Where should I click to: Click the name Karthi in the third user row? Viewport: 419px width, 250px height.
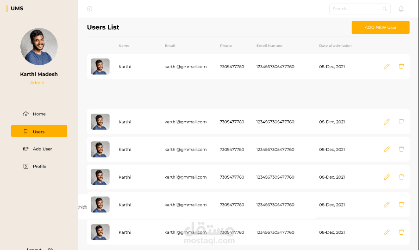[x=125, y=149]
